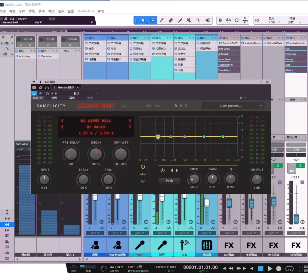
Task: Click the 电台 channel microphone icon
Action: click(140, 245)
